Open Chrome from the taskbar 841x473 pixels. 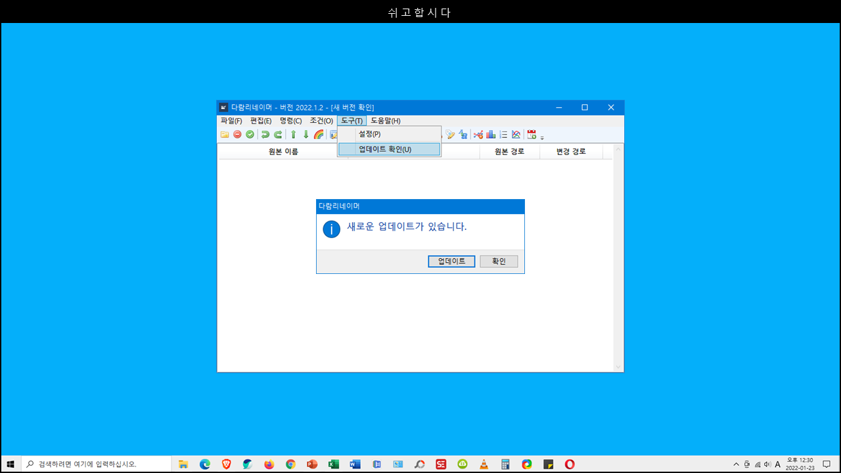point(290,464)
